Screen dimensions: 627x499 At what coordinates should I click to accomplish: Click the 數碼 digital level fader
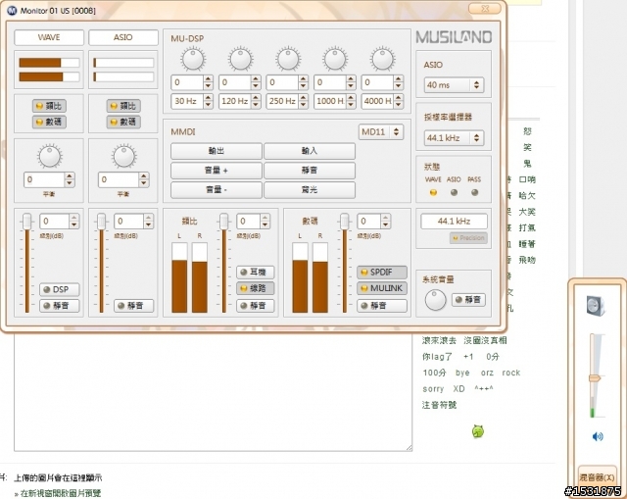pyautogui.click(x=344, y=222)
